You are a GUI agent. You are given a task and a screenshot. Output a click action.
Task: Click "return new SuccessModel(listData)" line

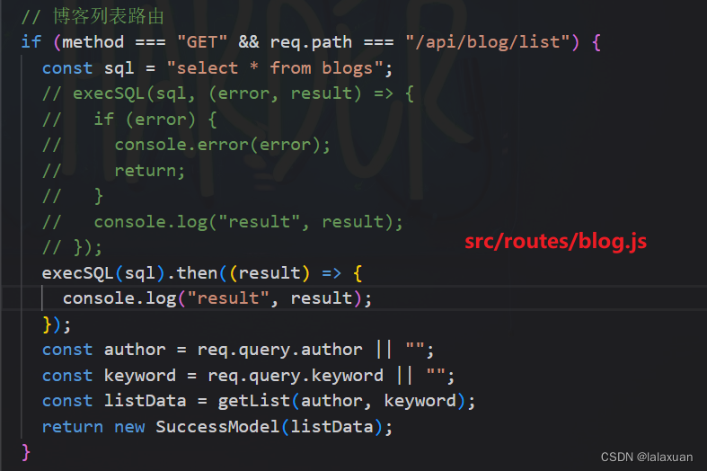217,427
